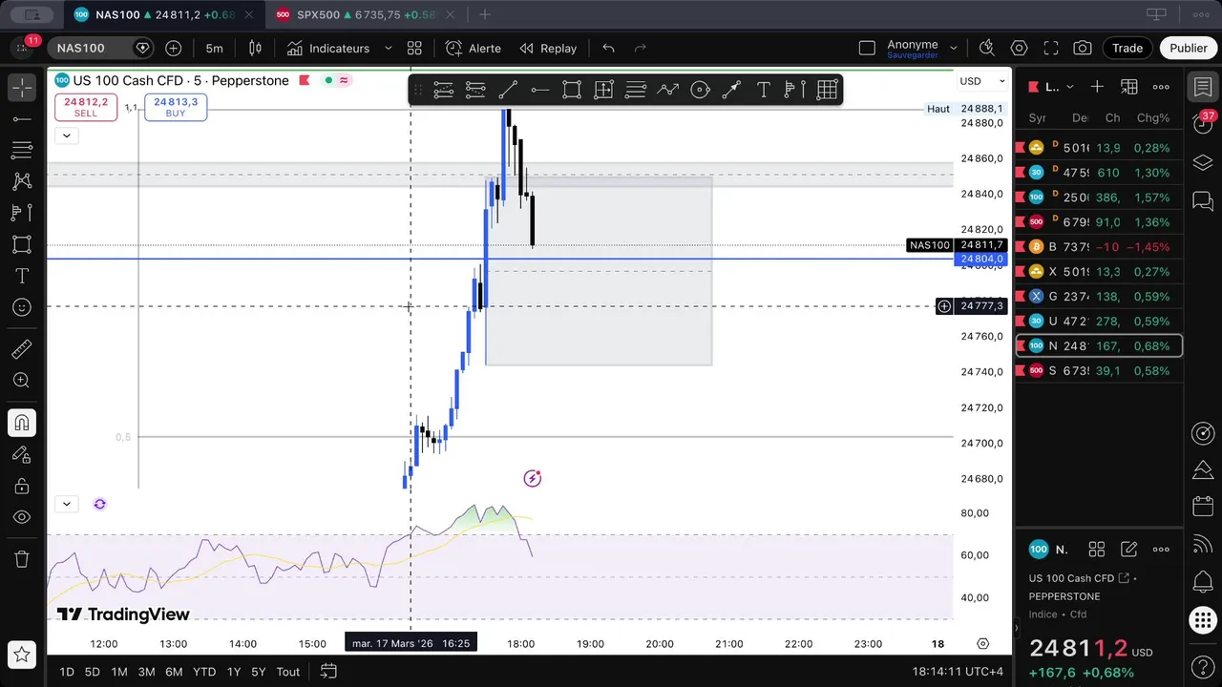Open a new chart tab
This screenshot has height=687, width=1222.
point(485,14)
